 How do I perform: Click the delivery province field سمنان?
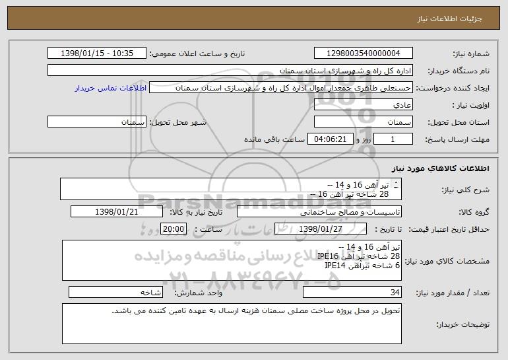click(x=363, y=122)
